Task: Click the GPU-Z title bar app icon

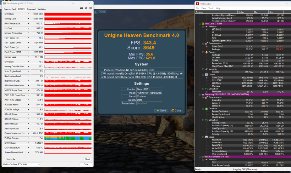Action: coord(5,4)
